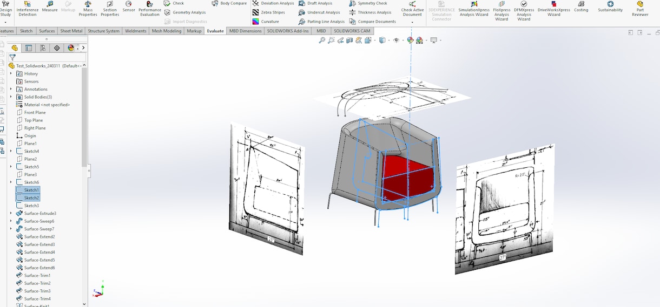Open Section Properties
The height and width of the screenshot is (307, 660).
click(x=110, y=9)
